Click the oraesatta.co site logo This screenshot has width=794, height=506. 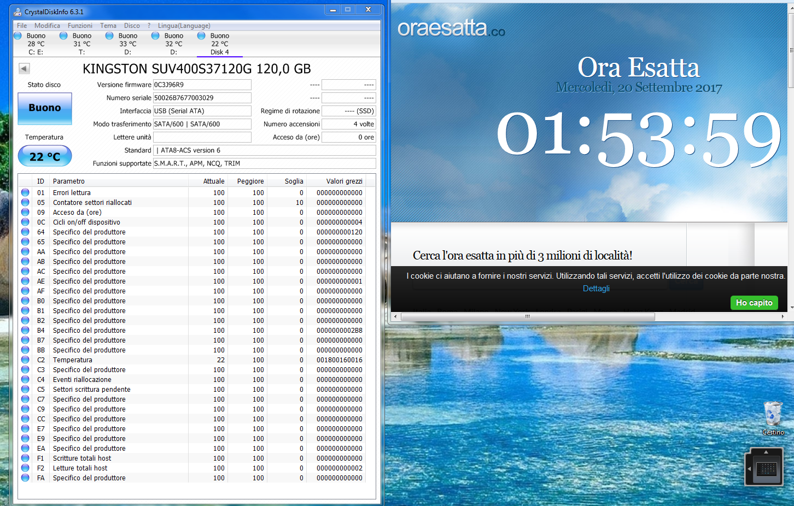point(451,28)
